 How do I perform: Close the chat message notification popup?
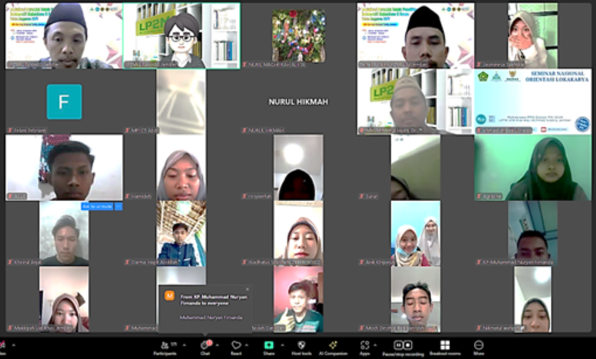(x=247, y=289)
